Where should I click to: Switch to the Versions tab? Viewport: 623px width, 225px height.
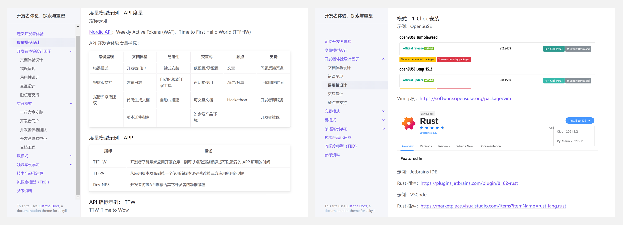click(x=426, y=146)
